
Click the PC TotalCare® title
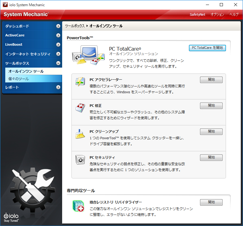(125, 49)
